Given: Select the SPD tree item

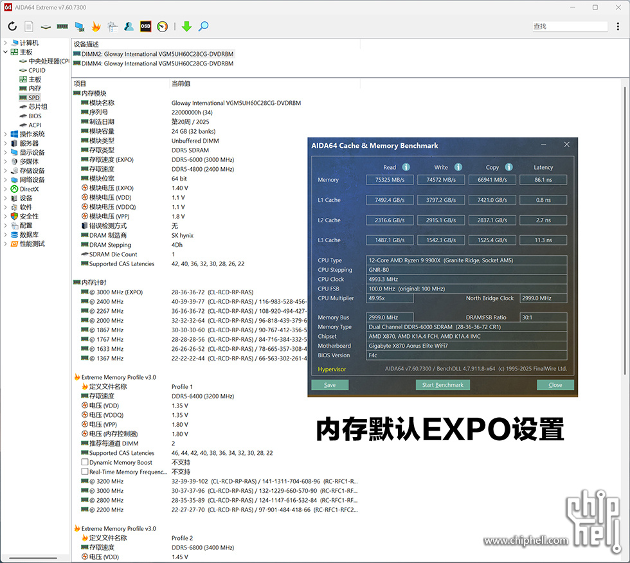Looking at the screenshot, I should pyautogui.click(x=30, y=98).
